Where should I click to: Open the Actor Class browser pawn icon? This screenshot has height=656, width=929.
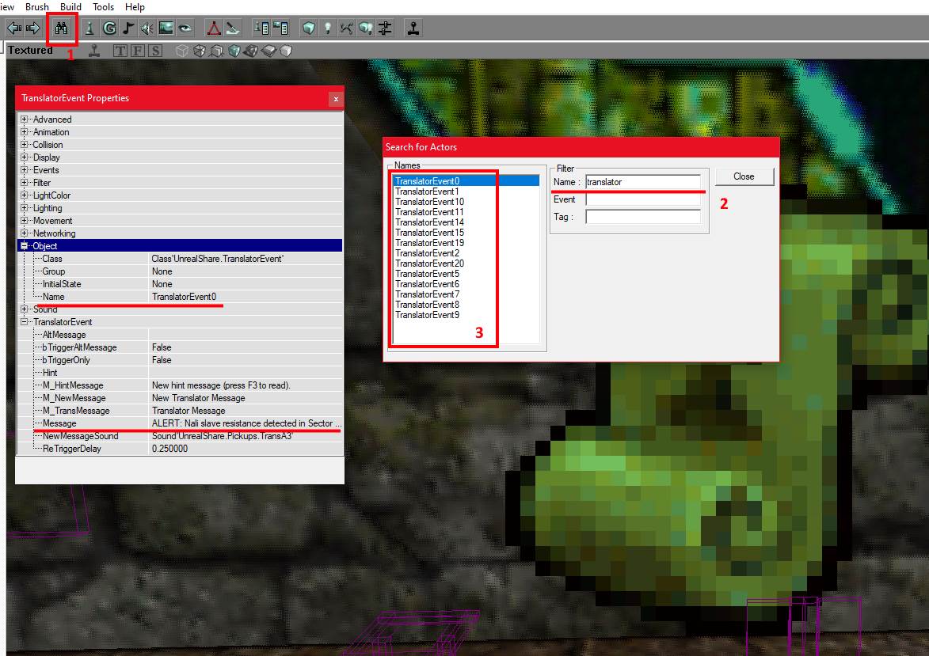pyautogui.click(x=89, y=28)
